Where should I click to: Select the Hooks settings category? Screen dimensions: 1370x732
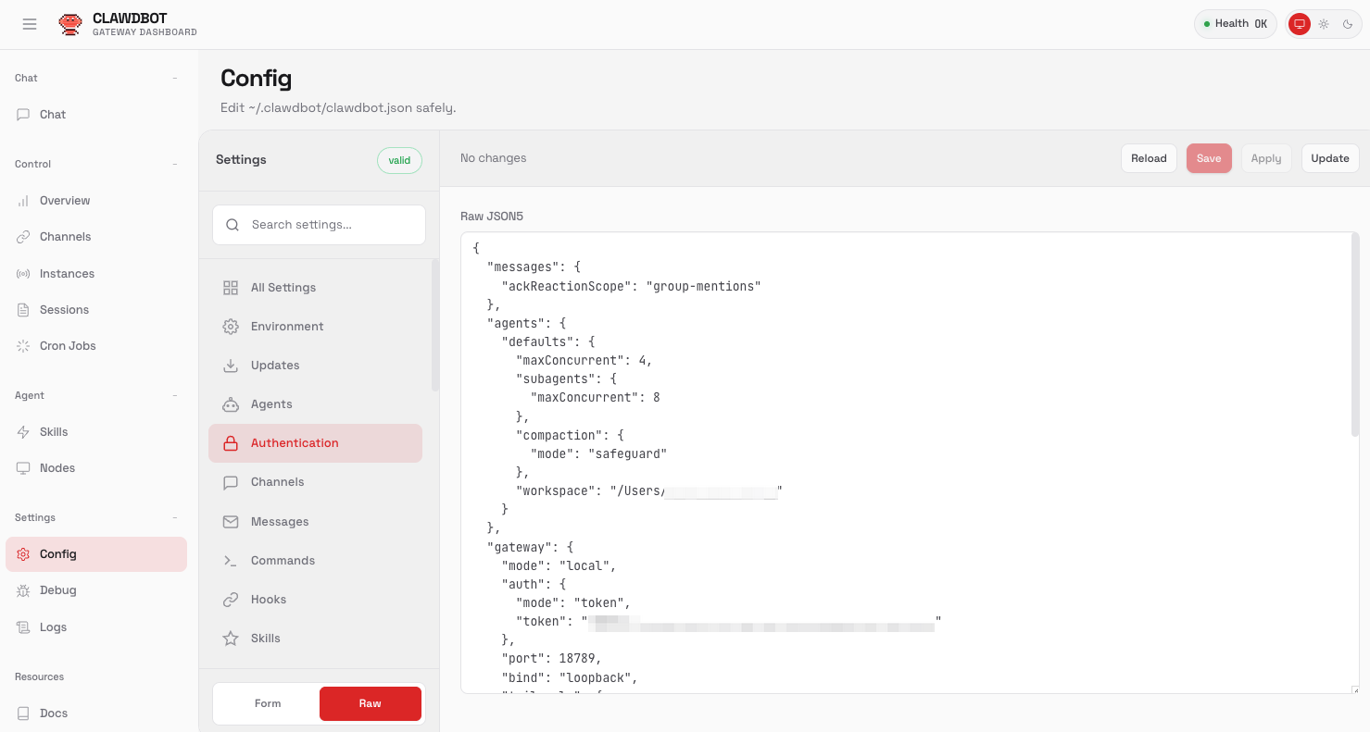point(268,600)
